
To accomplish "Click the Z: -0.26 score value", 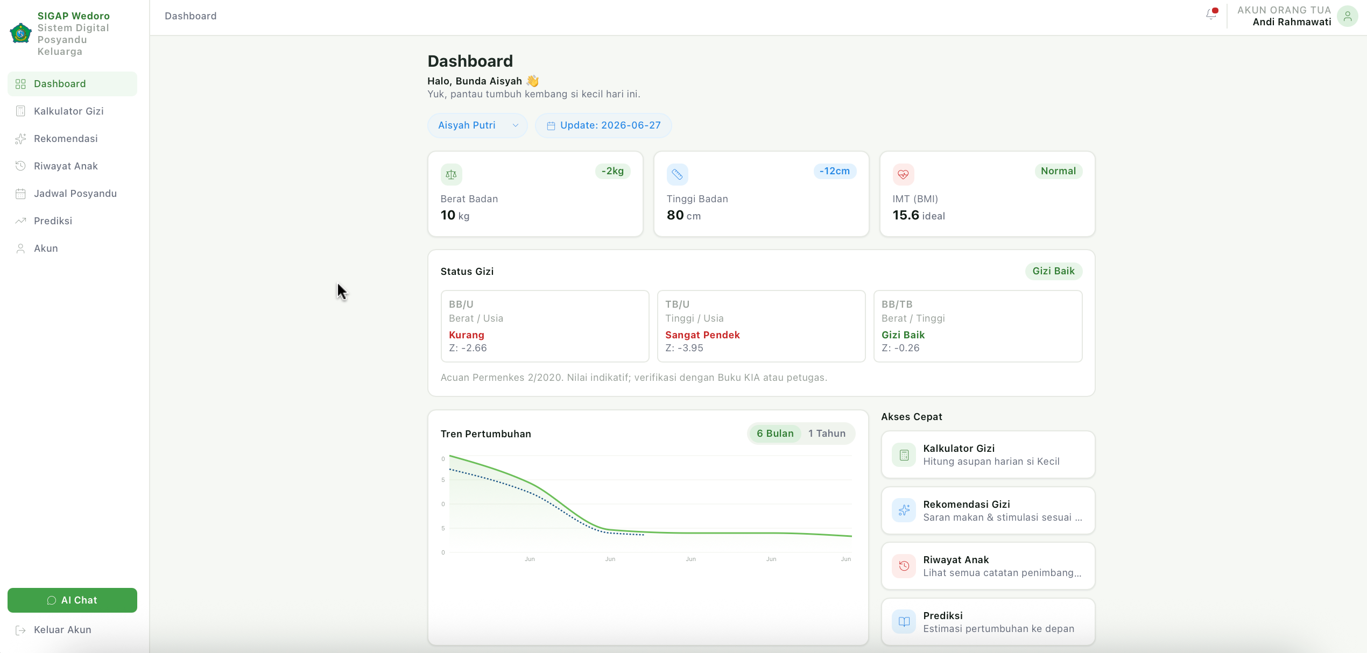I will click(x=900, y=348).
